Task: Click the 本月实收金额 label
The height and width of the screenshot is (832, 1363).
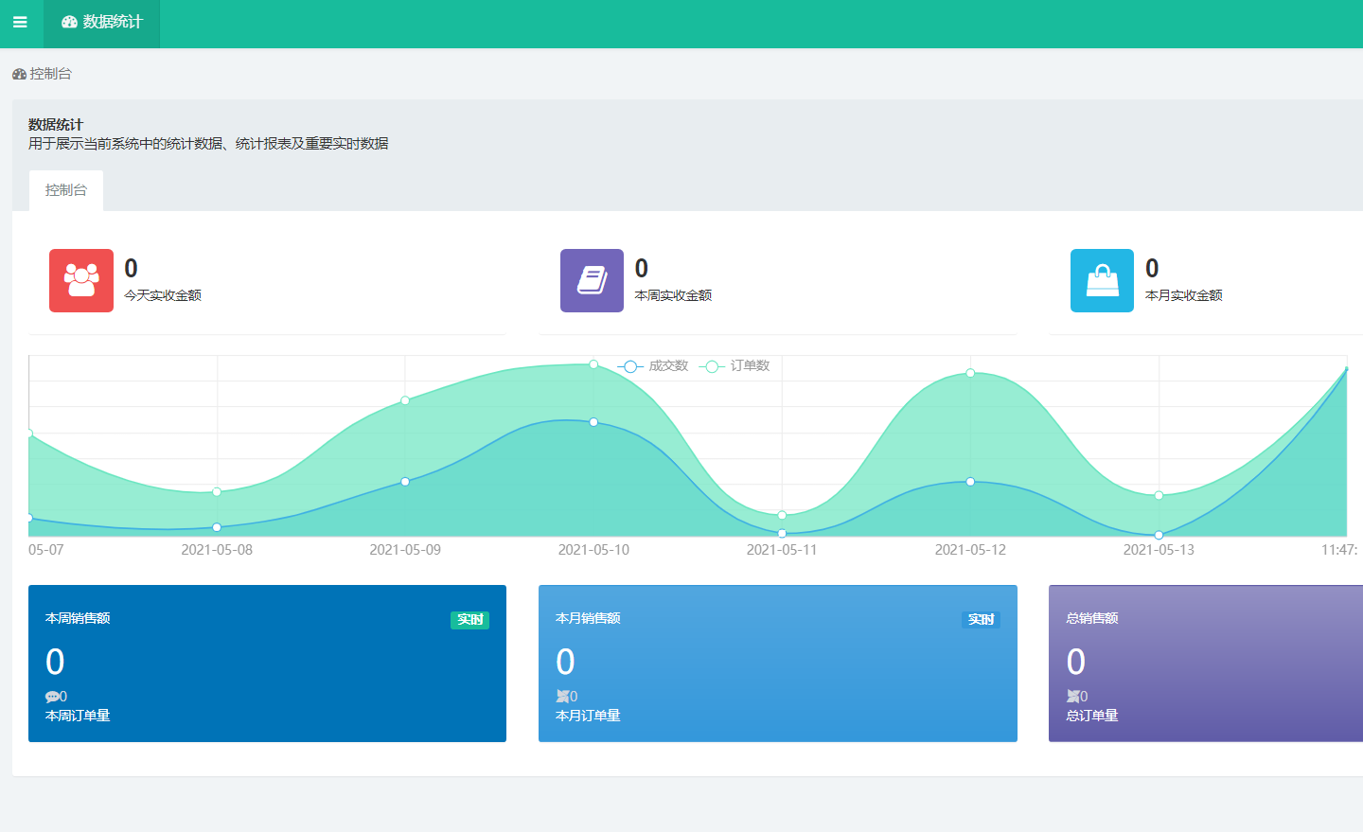Action: tap(1183, 295)
